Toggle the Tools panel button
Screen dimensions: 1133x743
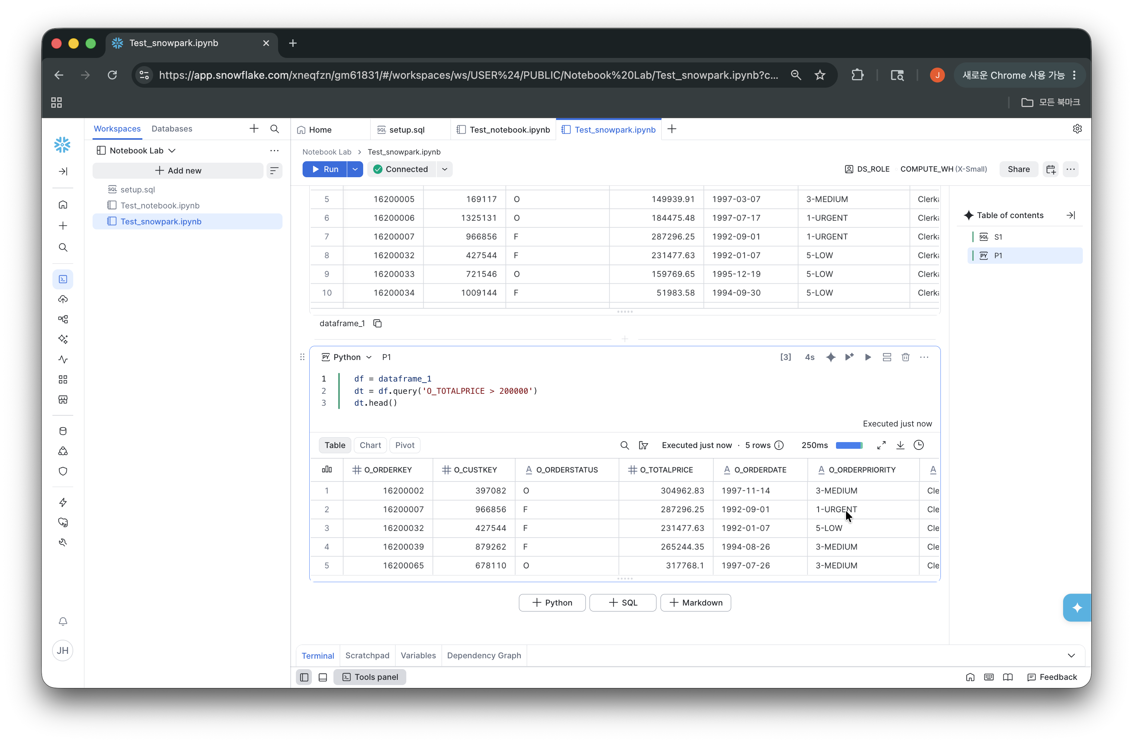point(370,677)
